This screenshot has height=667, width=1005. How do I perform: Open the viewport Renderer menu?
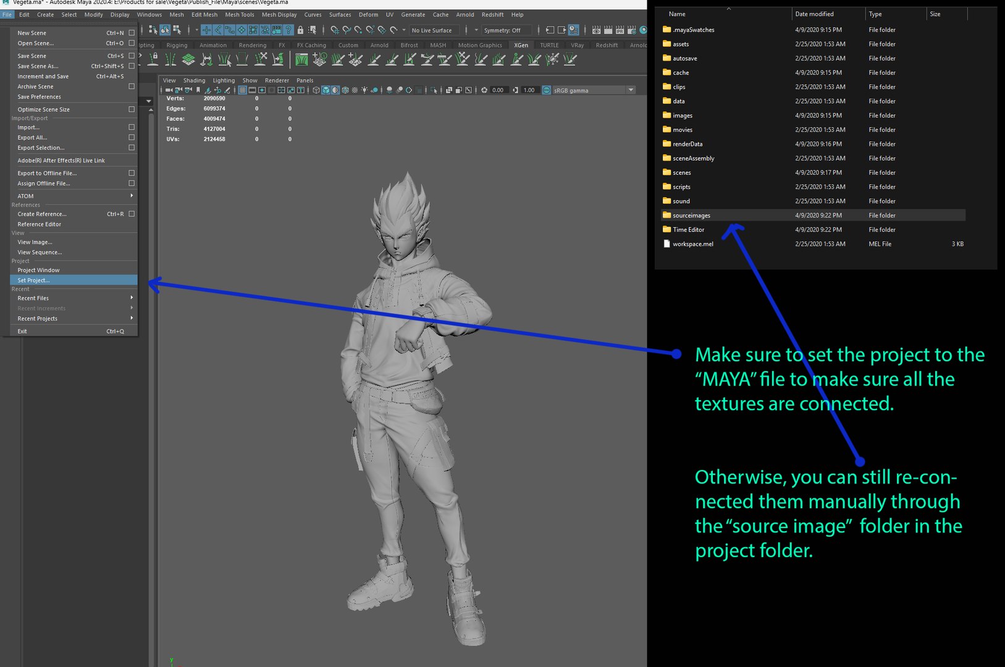277,80
